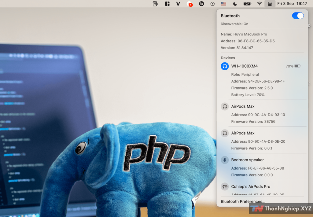Click the date and time in menu bar
Image resolution: width=313 pixels, height=217 pixels.
(x=292, y=4)
